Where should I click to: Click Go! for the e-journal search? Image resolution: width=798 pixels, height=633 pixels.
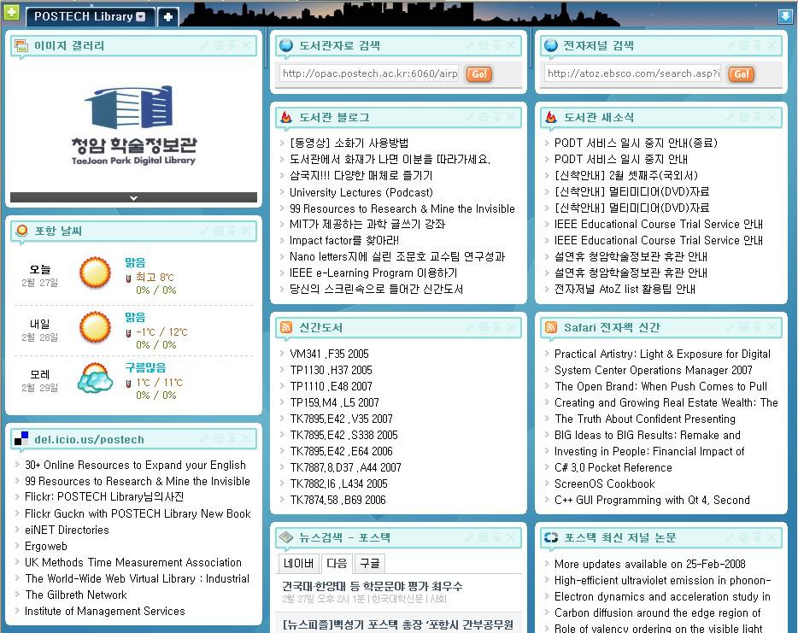click(x=741, y=73)
